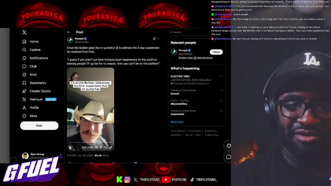Click the search magnifier icon
This screenshot has height=186, width=331.
171,32
